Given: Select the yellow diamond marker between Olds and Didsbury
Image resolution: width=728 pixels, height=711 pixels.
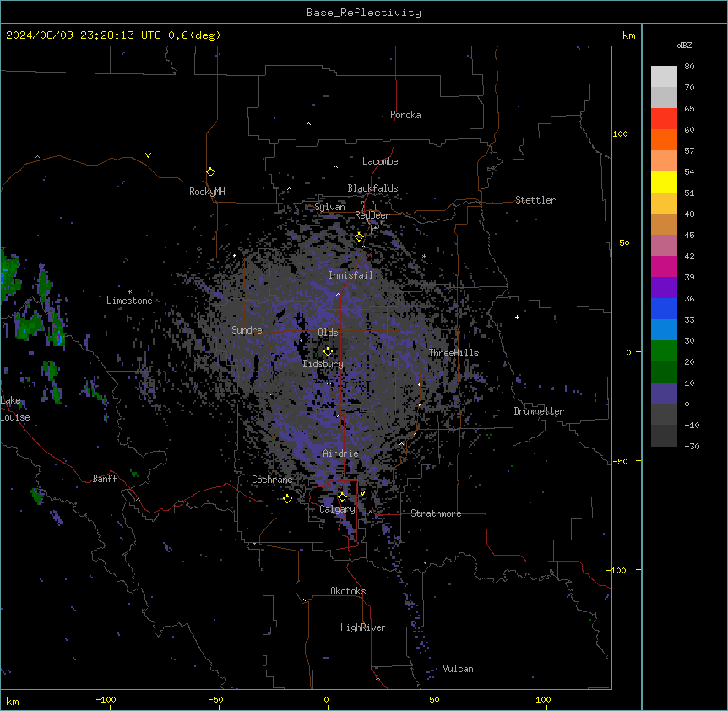Looking at the screenshot, I should [328, 351].
